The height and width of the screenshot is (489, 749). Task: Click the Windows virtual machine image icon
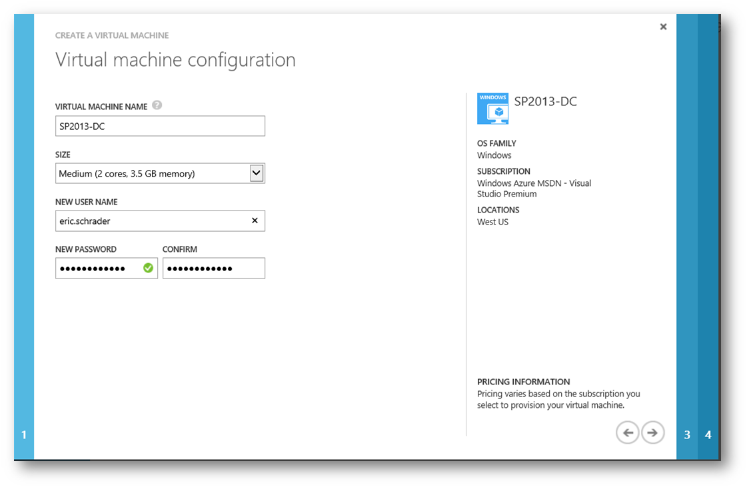[x=492, y=109]
